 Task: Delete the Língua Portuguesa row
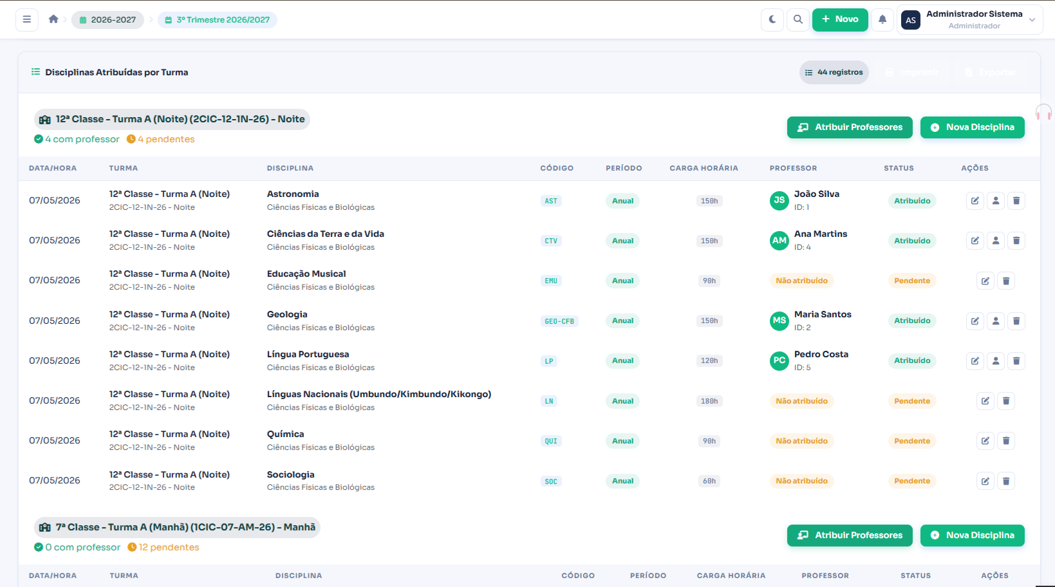pyautogui.click(x=1016, y=361)
